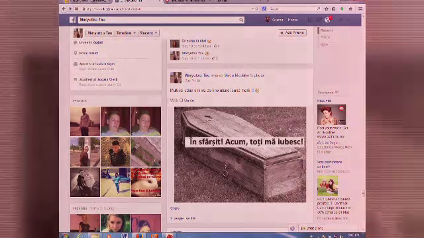Click the reload icon in the address bar
The image size is (424, 238).
[256, 9]
